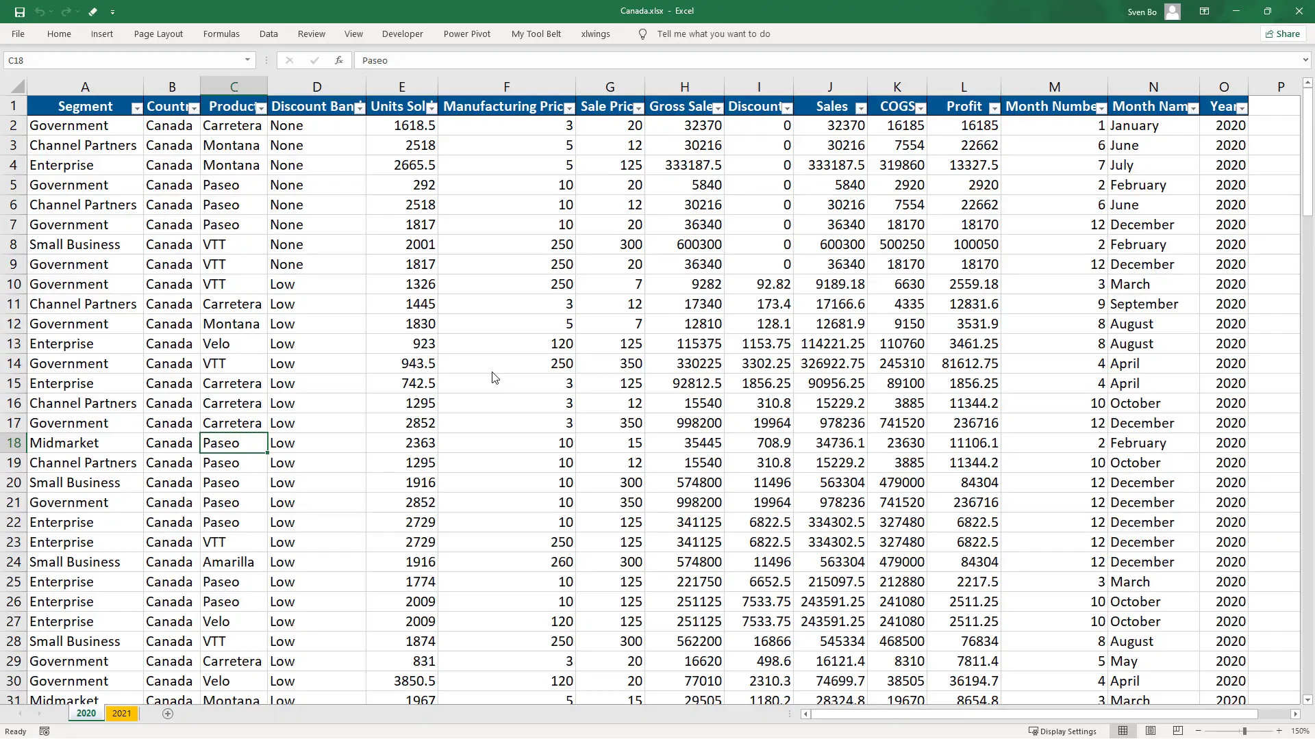Image resolution: width=1315 pixels, height=739 pixels.
Task: Select the 2021 sheet tab
Action: click(x=122, y=713)
